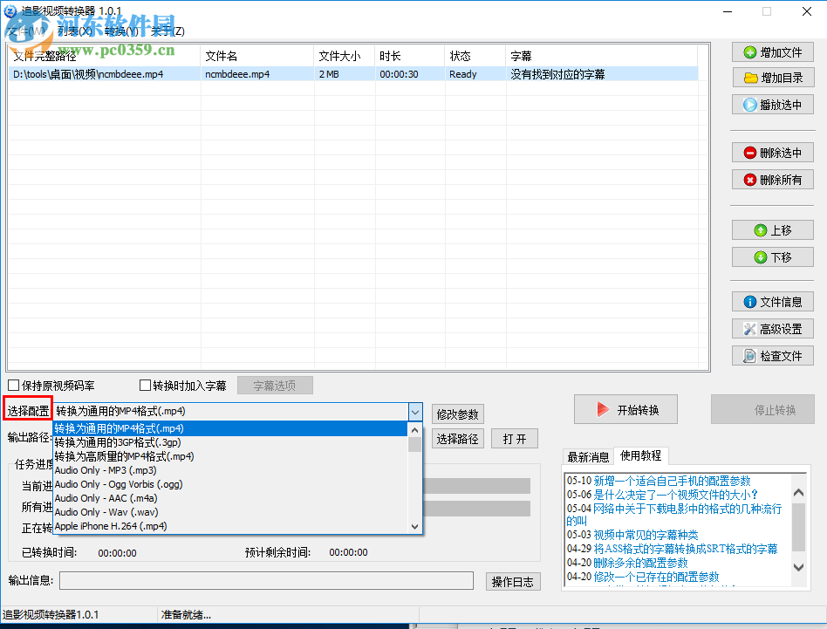
Task: Choose Audio Only - Wav (.wav)
Action: click(231, 512)
